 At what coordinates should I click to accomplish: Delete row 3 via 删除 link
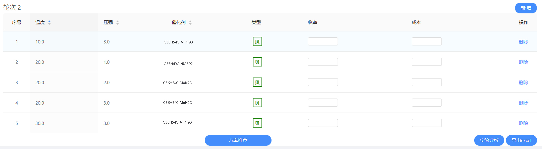point(523,83)
